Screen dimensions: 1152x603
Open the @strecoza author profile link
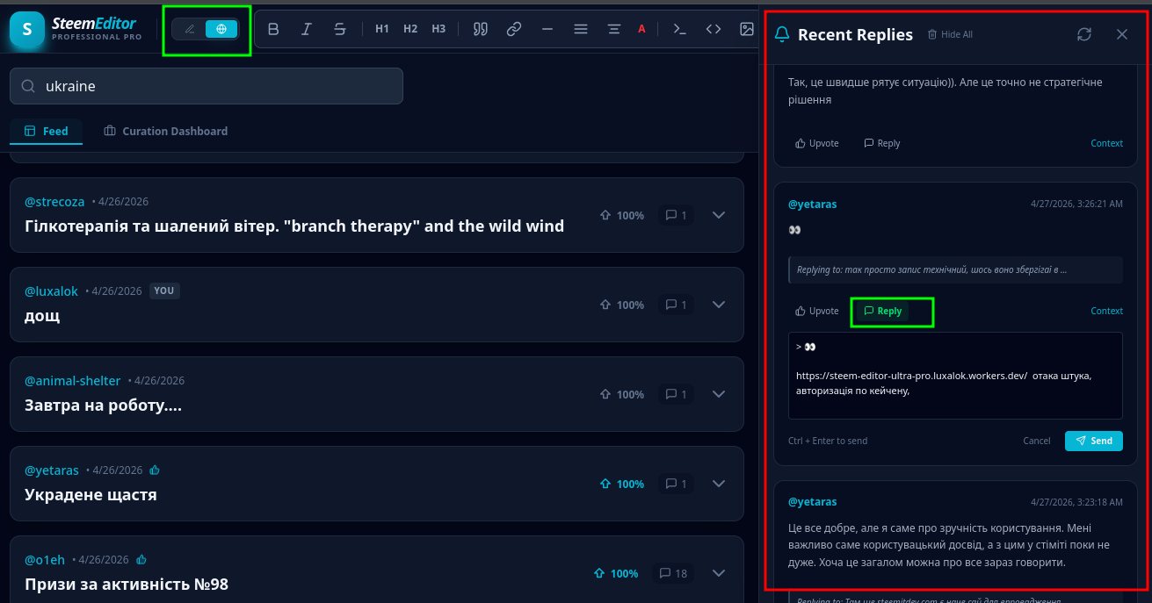coord(54,202)
